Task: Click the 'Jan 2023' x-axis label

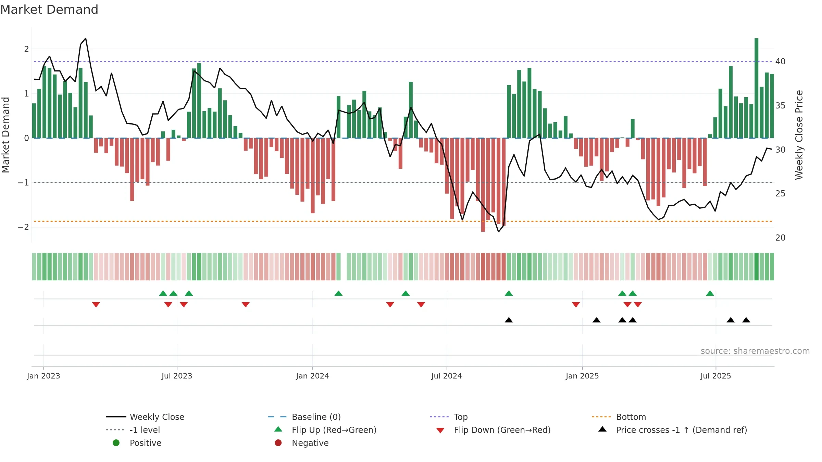Action: 43,376
